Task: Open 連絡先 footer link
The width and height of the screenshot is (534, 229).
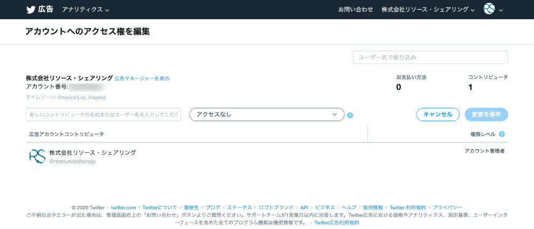Action: pos(191,208)
